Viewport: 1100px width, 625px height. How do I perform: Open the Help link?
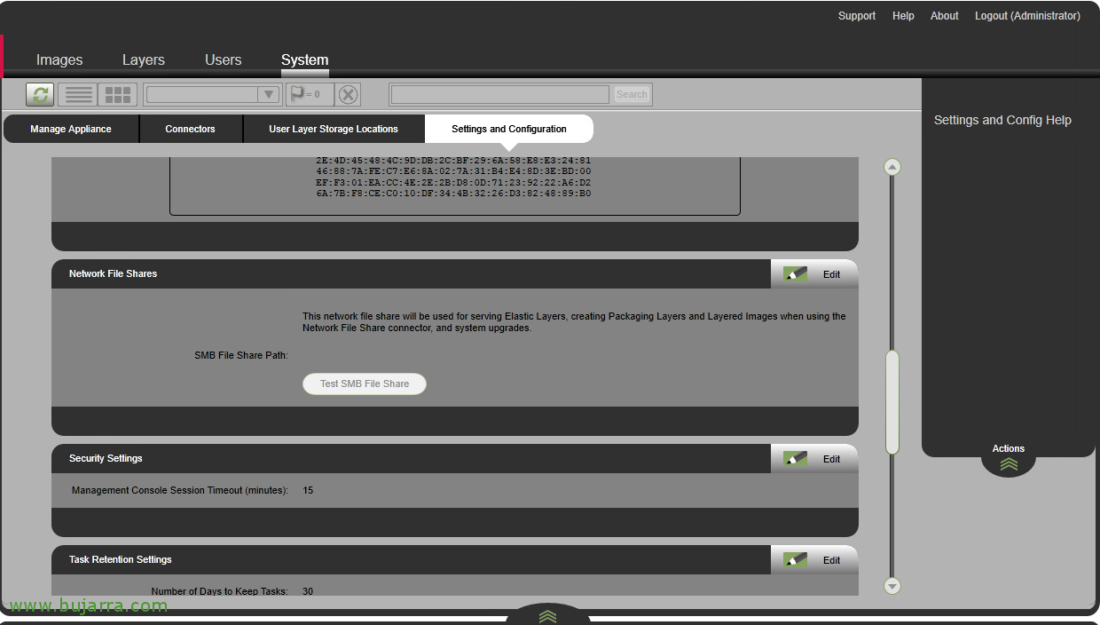[903, 16]
